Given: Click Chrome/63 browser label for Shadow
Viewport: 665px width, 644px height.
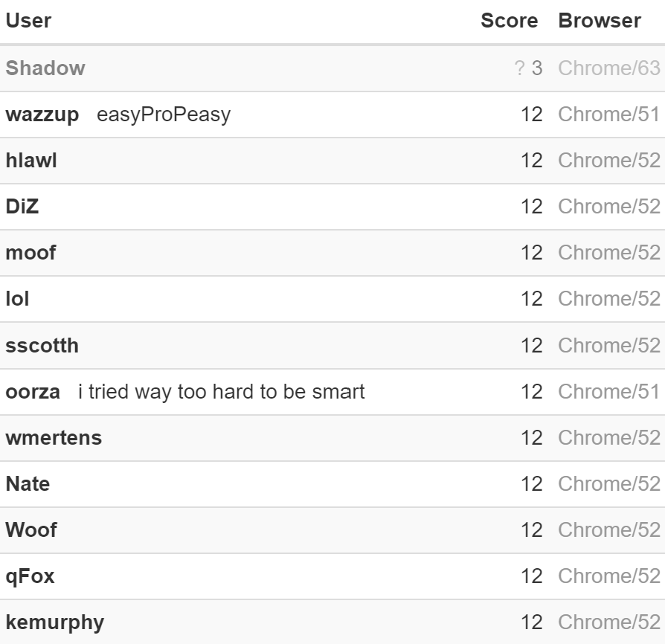Looking at the screenshot, I should (609, 68).
